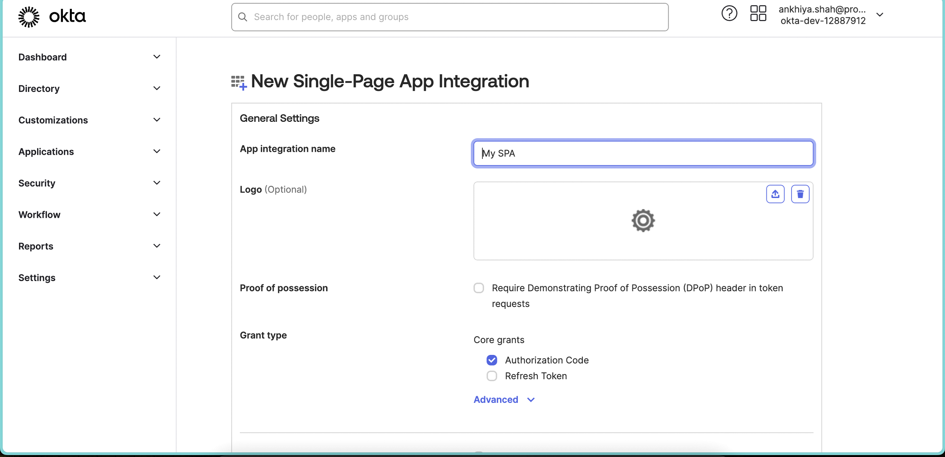Click the trash icon to delete logo
The image size is (945, 457).
pyautogui.click(x=800, y=194)
